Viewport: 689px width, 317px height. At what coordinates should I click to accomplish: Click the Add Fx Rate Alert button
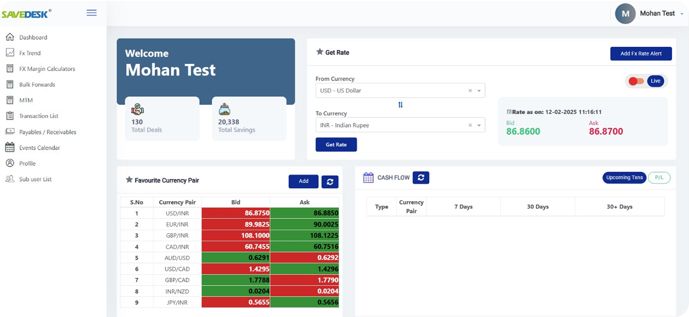point(640,54)
